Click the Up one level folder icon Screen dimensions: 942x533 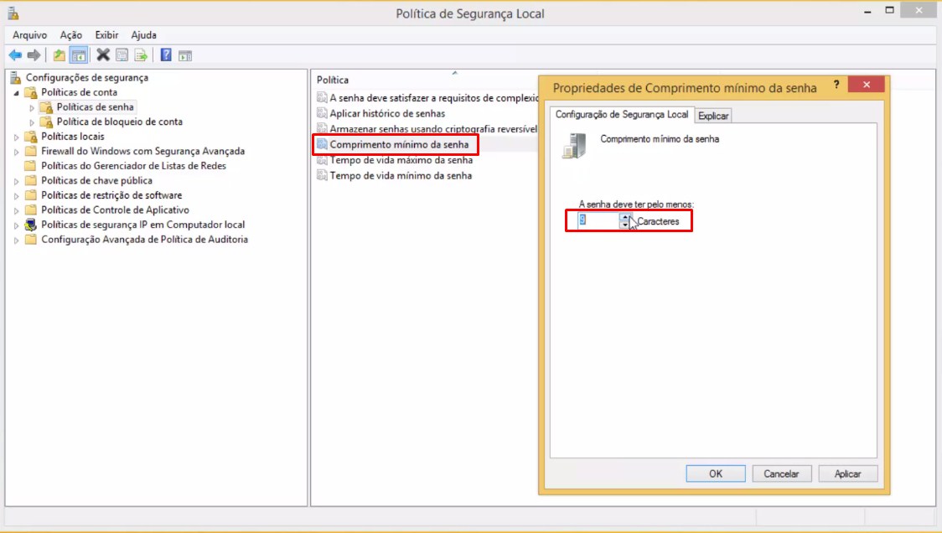59,55
